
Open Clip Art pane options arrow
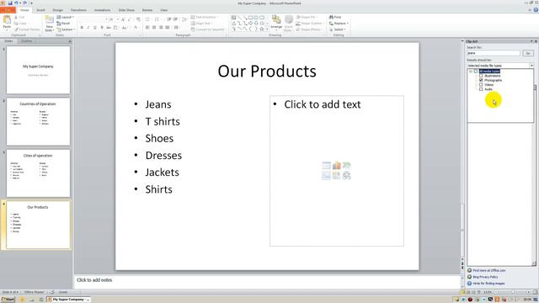coord(531,41)
